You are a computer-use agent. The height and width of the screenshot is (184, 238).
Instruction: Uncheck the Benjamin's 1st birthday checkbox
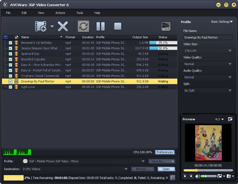(x=10, y=43)
